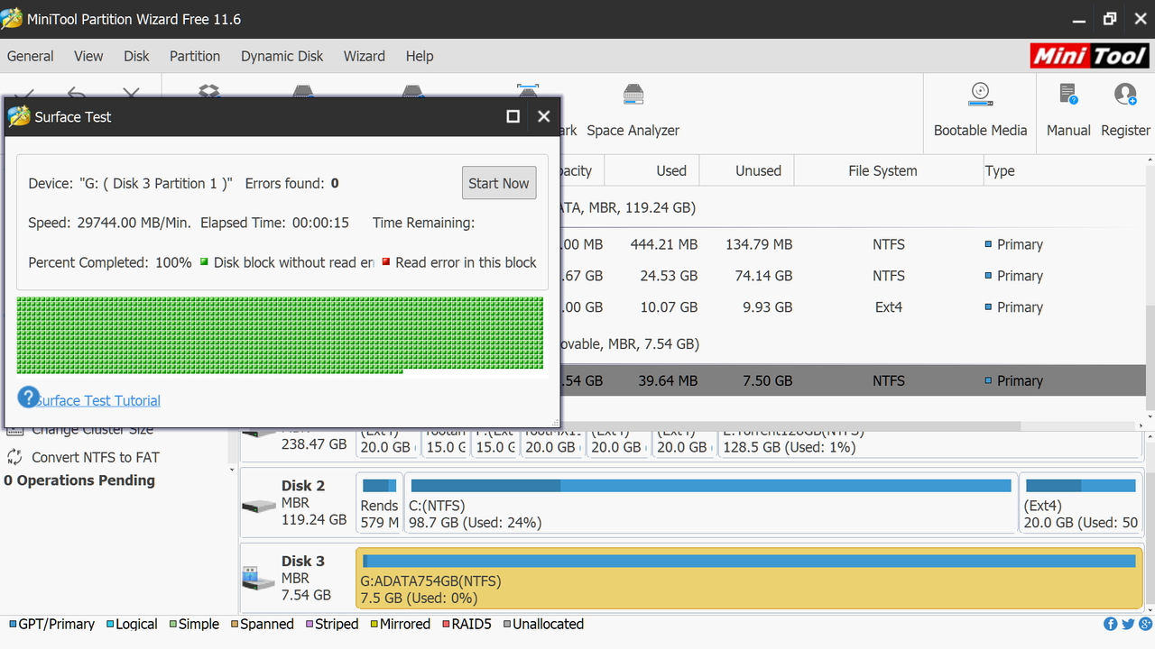Select the row with 444.21 MB used
This screenshot has height=649, width=1155.
click(853, 244)
